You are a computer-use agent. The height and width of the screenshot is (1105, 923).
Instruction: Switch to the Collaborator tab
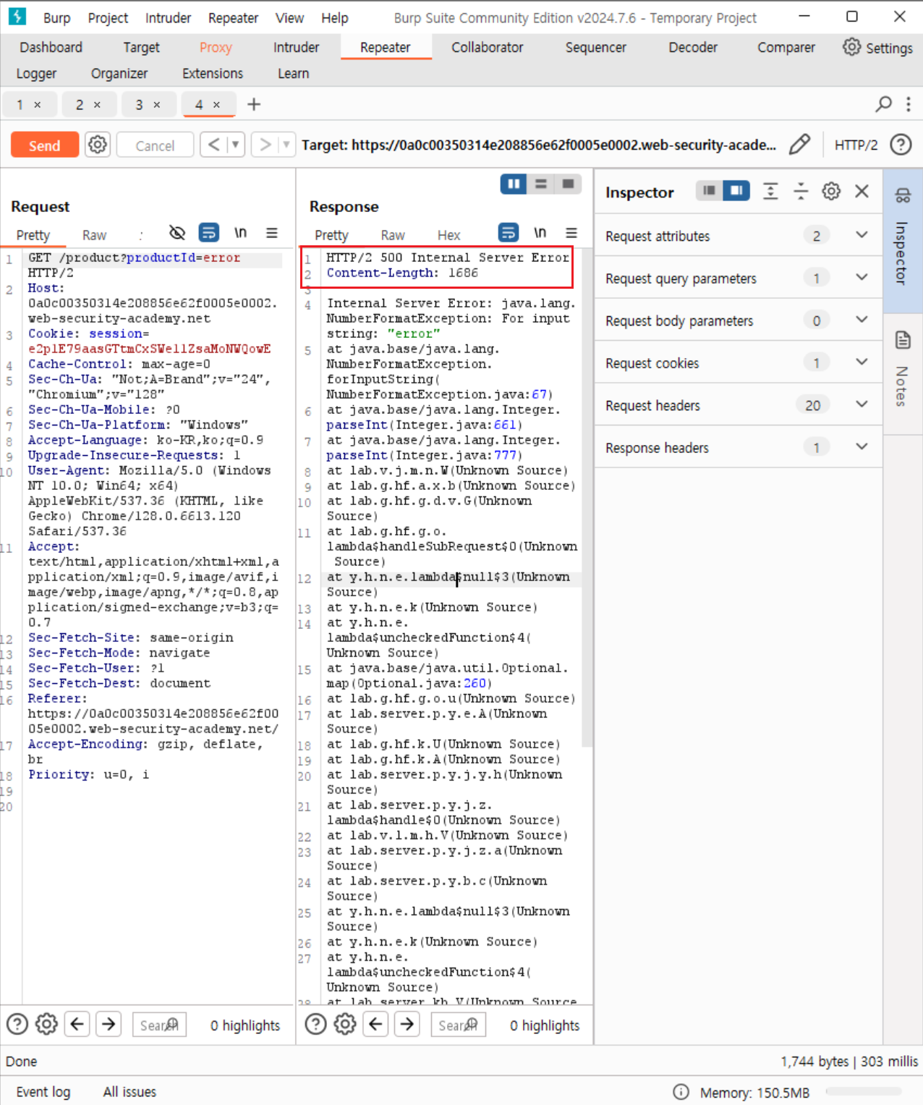pyautogui.click(x=487, y=47)
